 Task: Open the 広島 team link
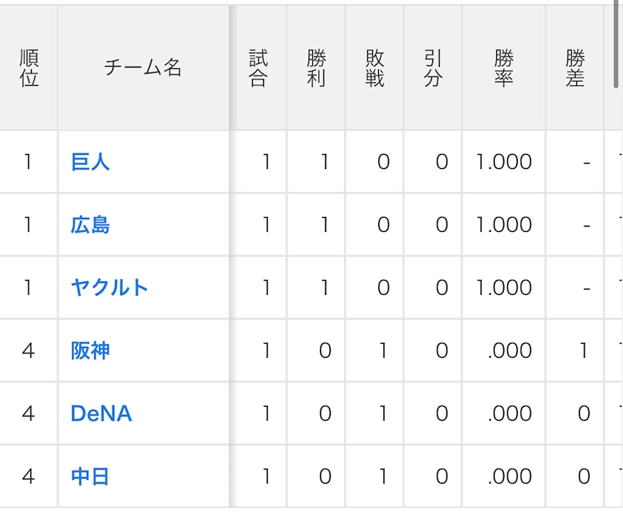click(x=90, y=224)
